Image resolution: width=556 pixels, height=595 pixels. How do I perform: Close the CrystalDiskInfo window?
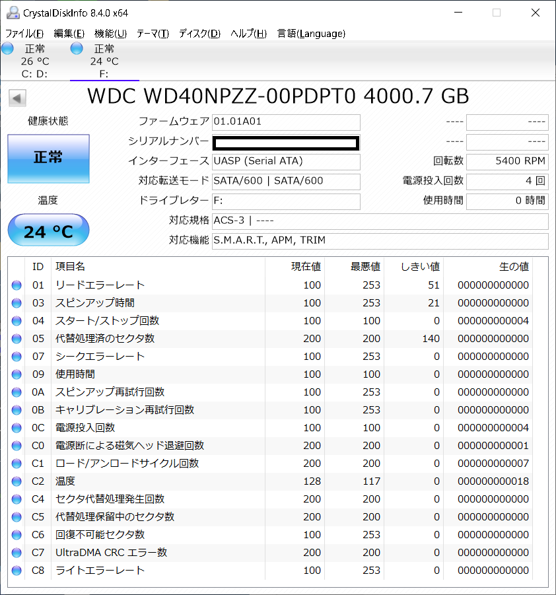(536, 13)
